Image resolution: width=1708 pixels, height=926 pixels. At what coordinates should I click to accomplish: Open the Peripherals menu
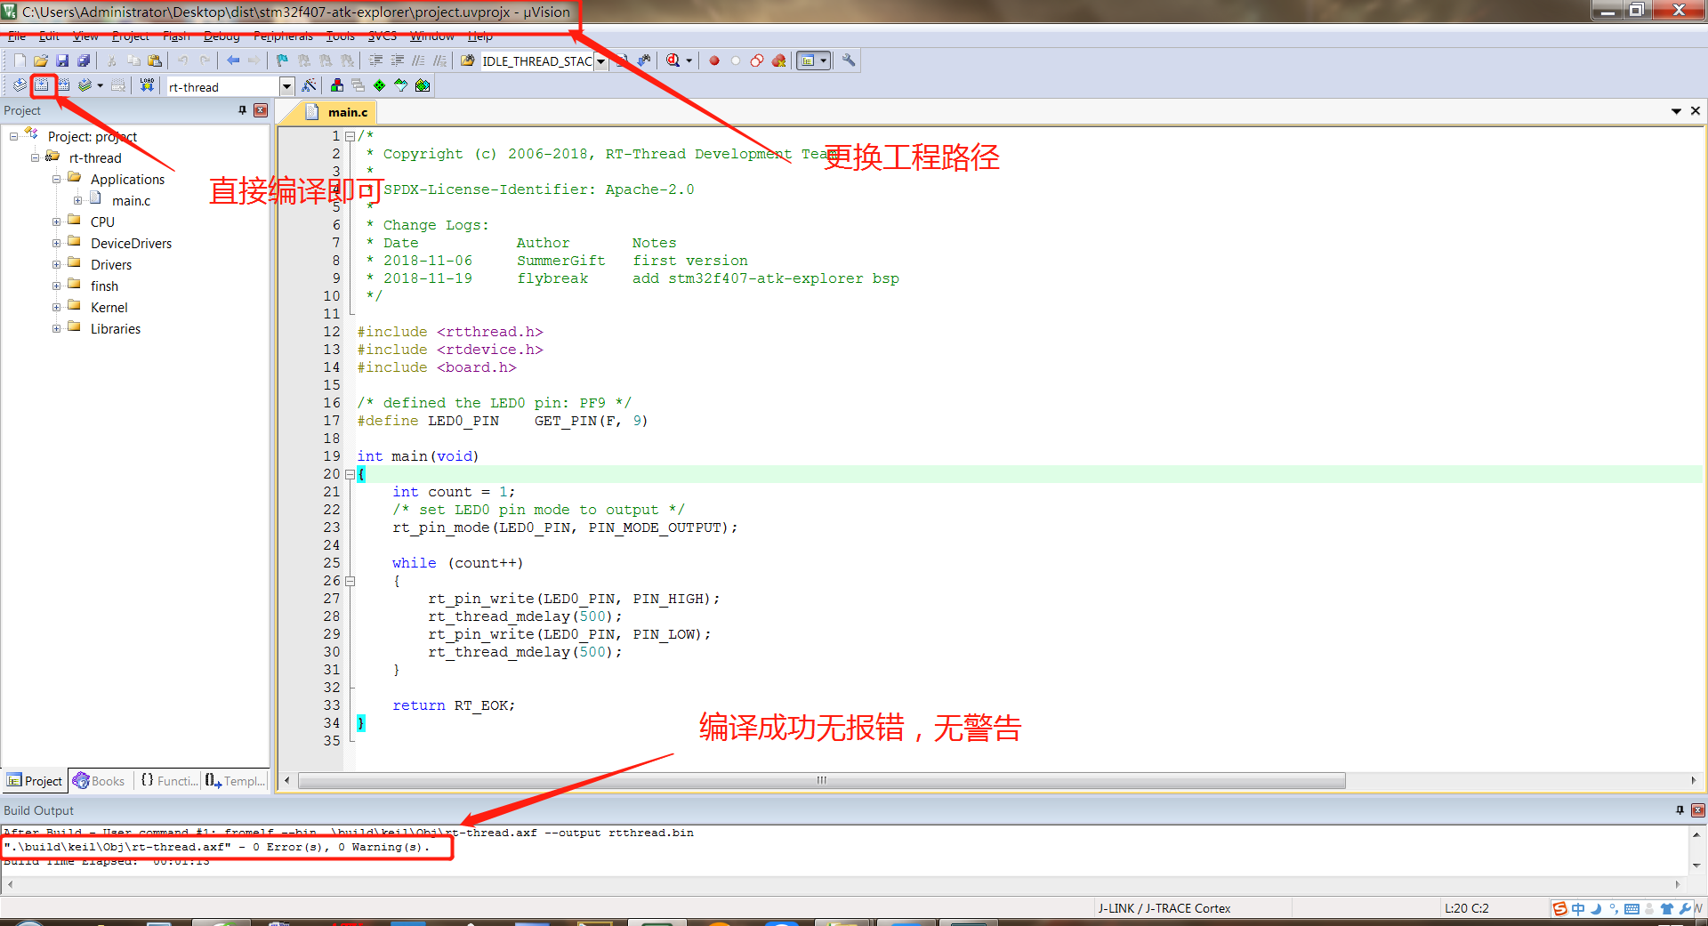point(282,36)
